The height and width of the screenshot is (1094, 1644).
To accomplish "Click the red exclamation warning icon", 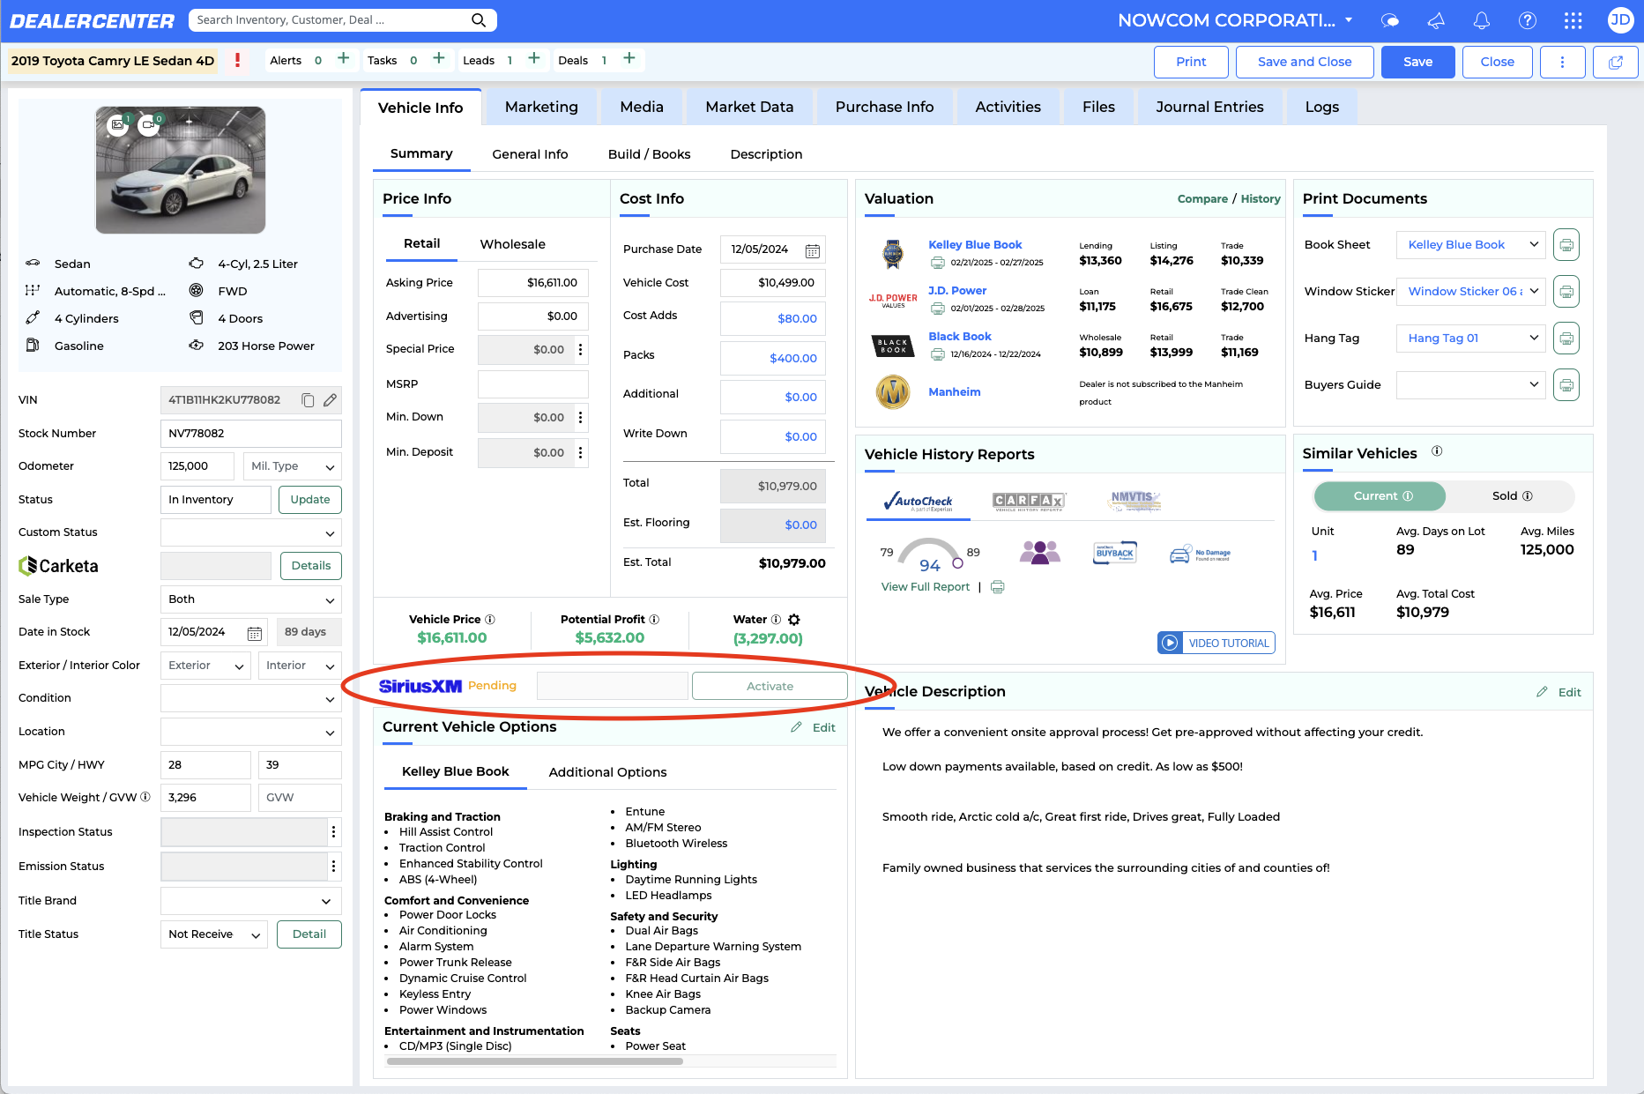I will 237,60.
